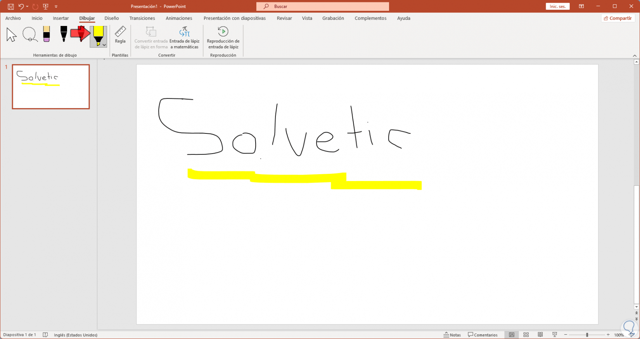This screenshot has height=339, width=640.
Task: Toggle the Notas pane in status bar
Action: tap(452, 335)
